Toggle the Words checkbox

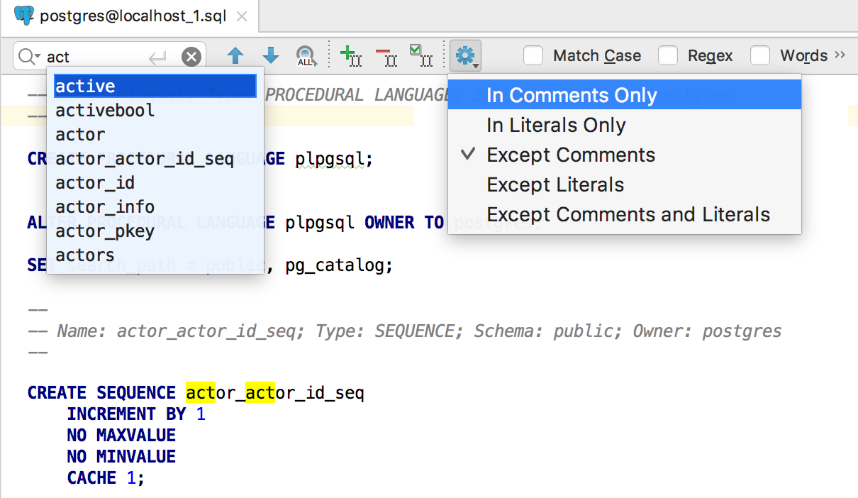point(760,55)
